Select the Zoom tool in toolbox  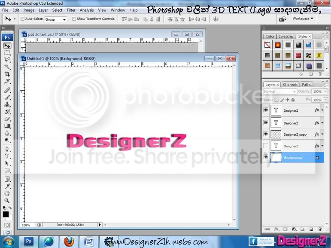pyautogui.click(x=7, y=200)
